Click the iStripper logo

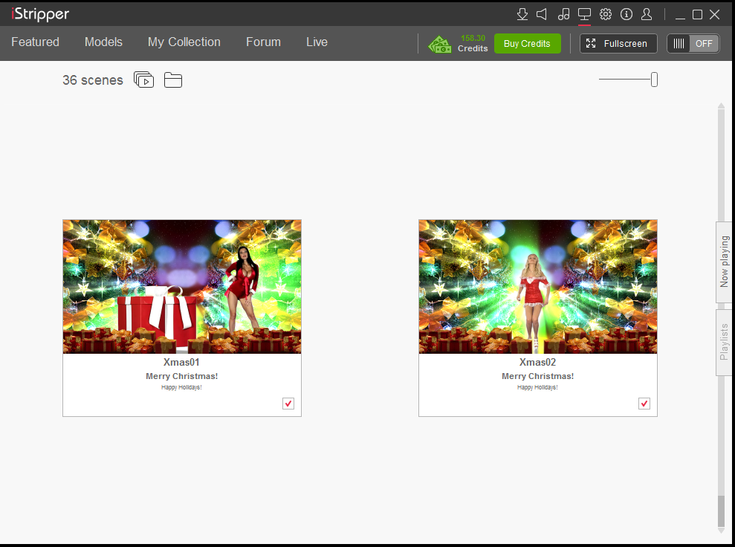pos(40,14)
